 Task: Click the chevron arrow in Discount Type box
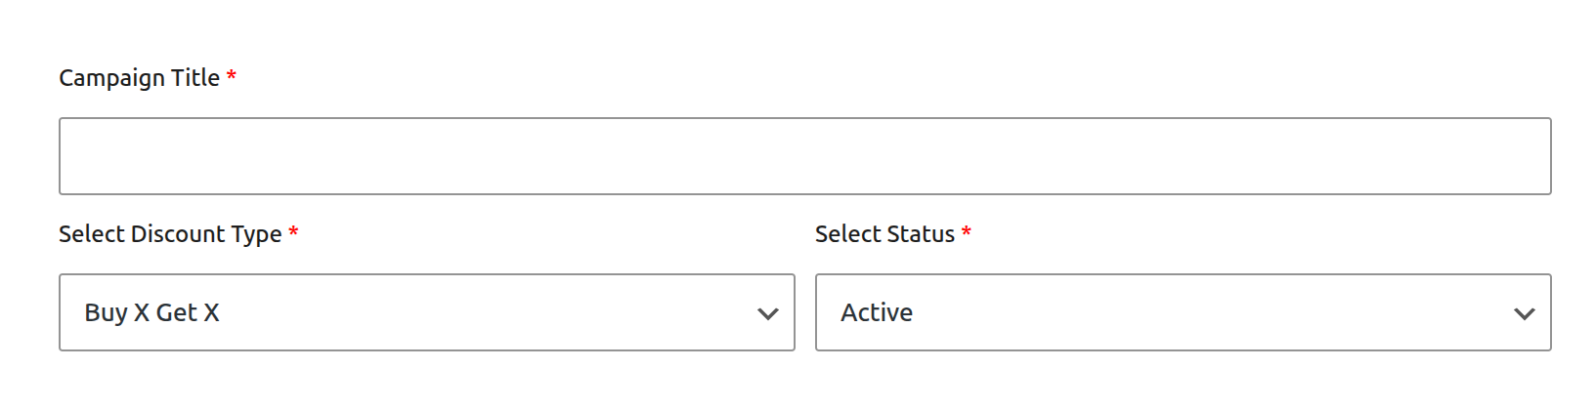click(x=768, y=313)
